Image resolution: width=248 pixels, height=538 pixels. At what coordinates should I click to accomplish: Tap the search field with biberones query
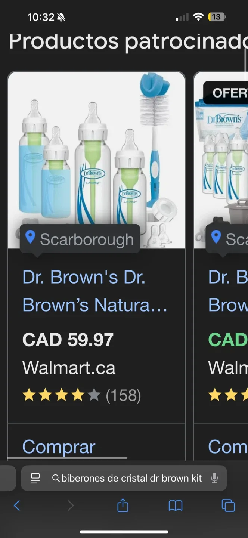click(131, 478)
